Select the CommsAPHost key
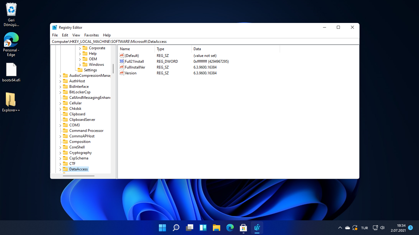 82,136
